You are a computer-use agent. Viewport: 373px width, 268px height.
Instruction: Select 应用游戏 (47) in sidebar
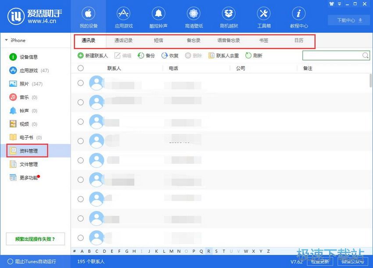click(29, 71)
